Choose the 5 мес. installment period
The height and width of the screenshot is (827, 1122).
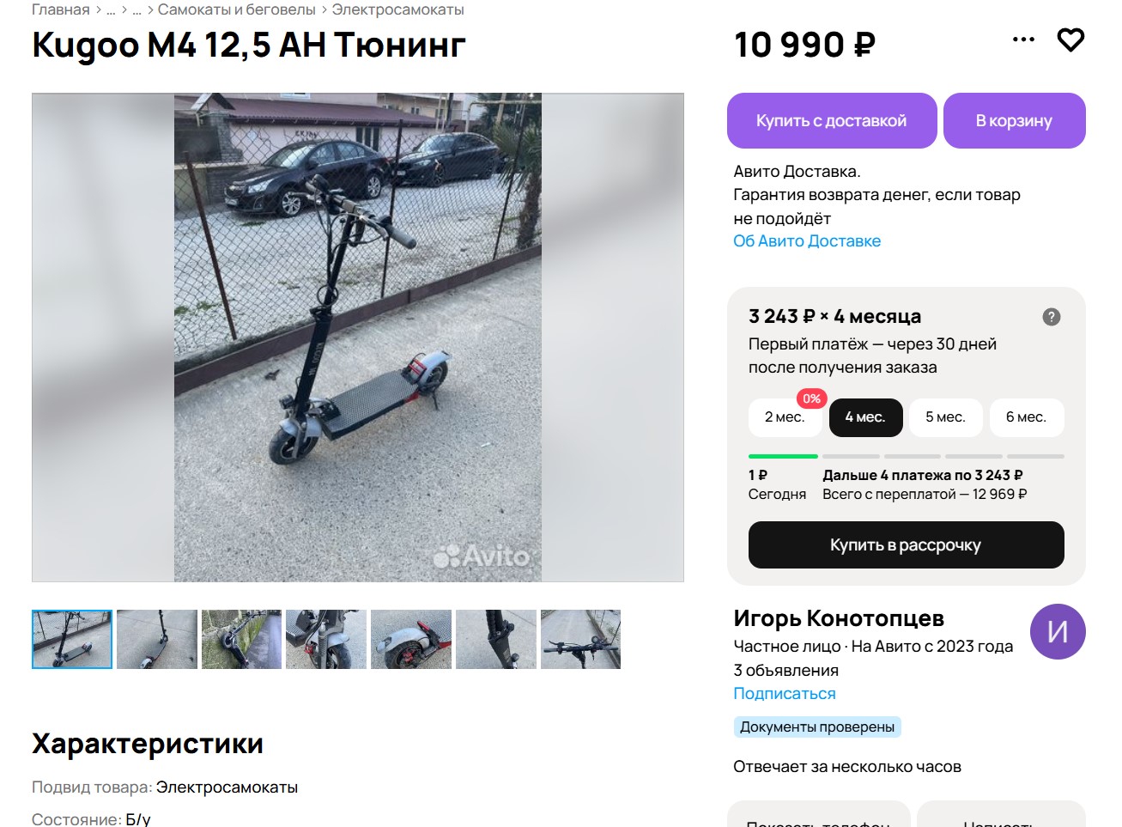[946, 417]
